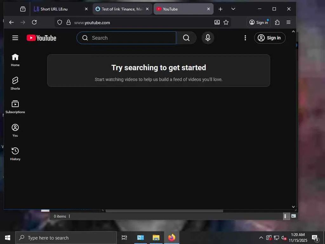Go back with Firefox back arrow

point(11,23)
